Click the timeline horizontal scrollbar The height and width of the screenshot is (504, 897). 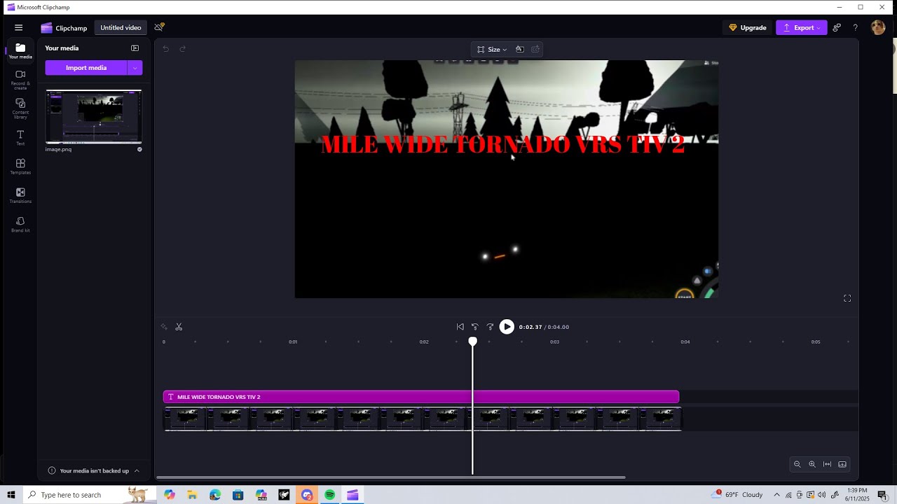click(390, 477)
